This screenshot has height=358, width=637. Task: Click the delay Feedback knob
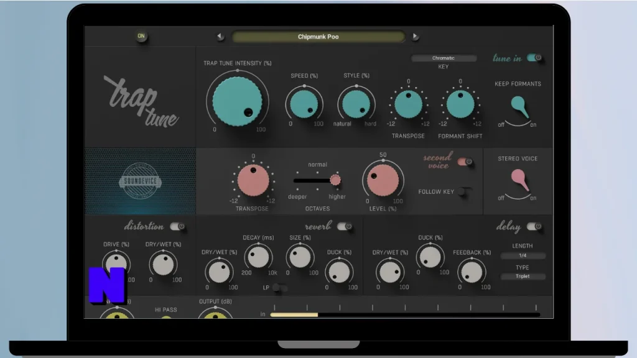[472, 272]
